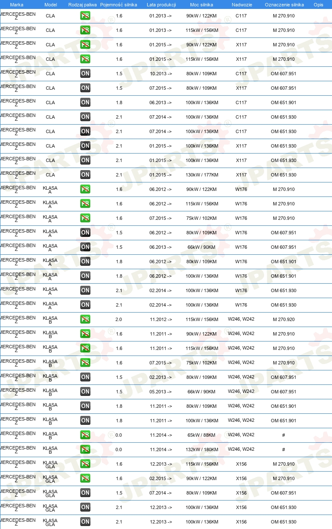Click diesel ON icon for Klasa B 1.8 80kW

[x=85, y=406]
